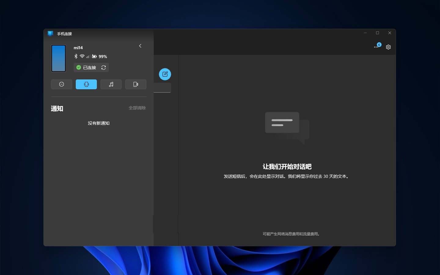Click the compose new message icon

(x=165, y=74)
